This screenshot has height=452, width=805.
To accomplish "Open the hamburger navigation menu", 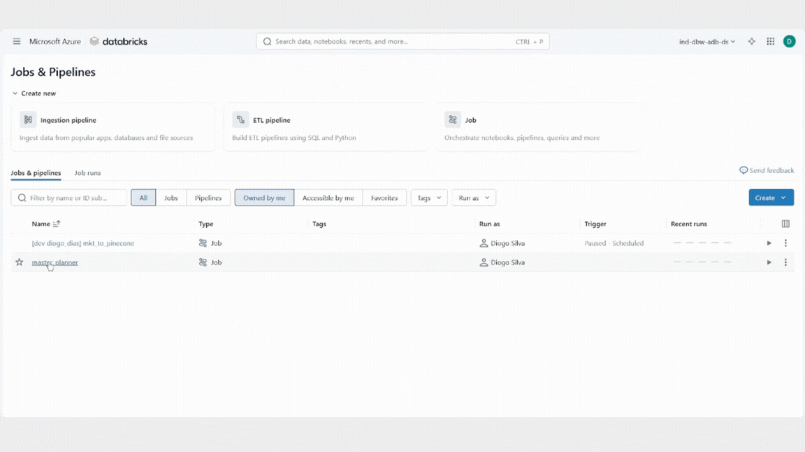I will [17, 42].
